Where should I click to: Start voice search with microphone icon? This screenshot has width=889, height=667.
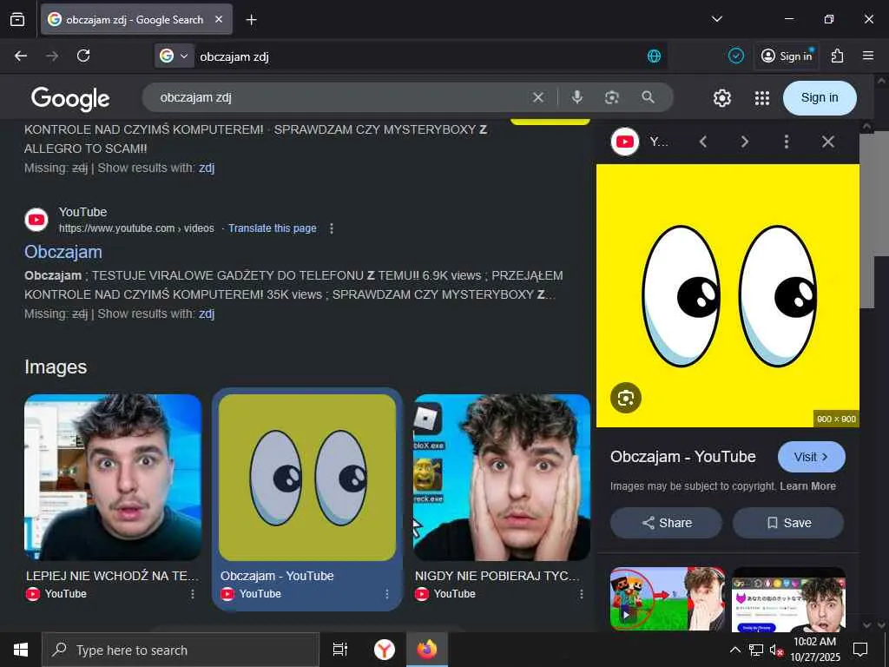pos(577,97)
